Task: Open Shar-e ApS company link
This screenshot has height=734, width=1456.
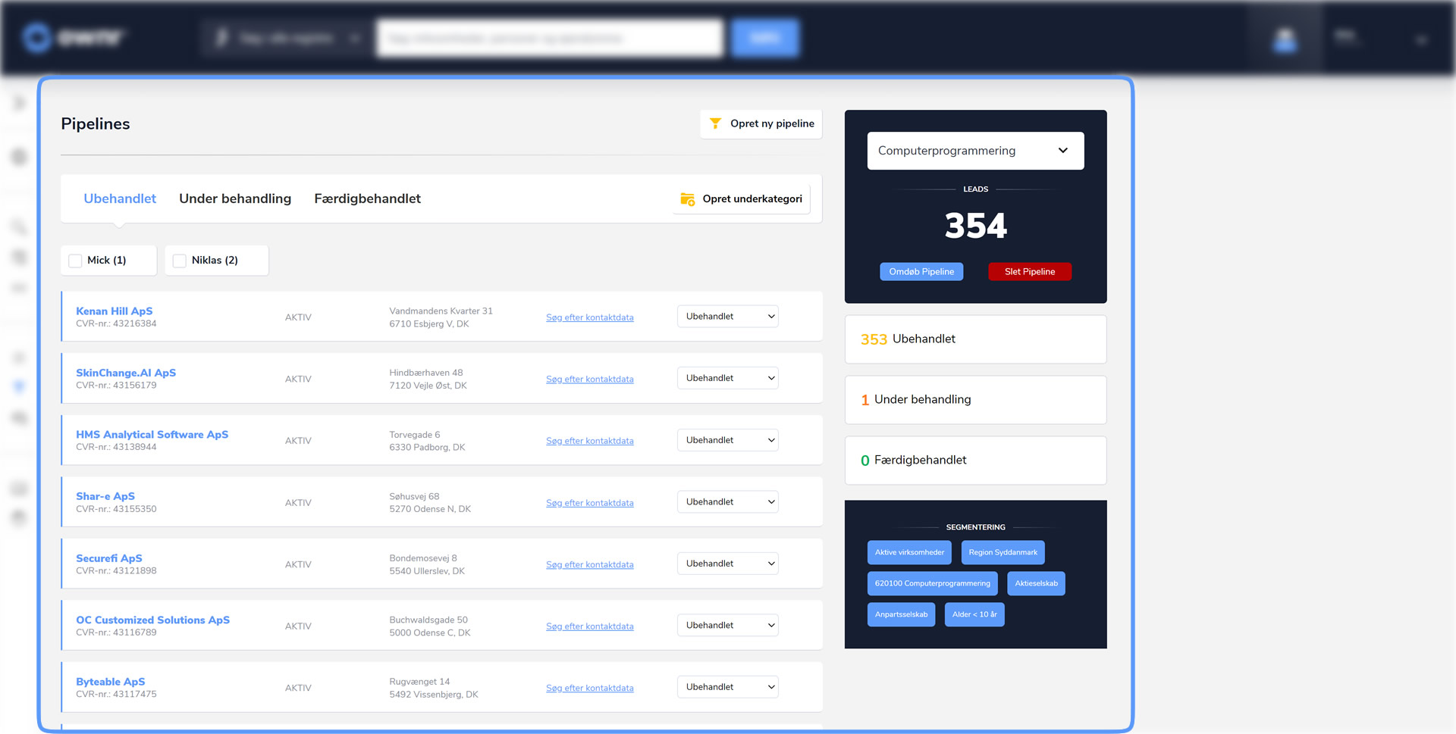Action: (105, 496)
